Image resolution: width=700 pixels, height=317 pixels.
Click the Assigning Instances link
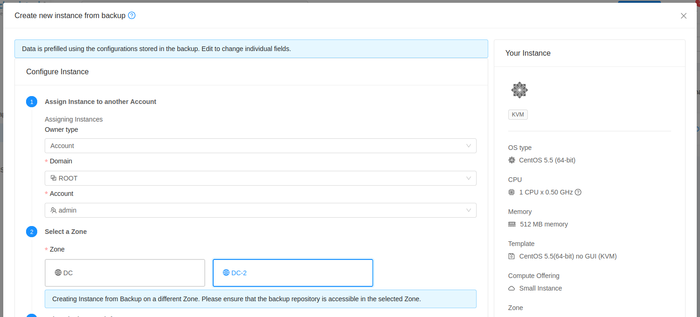pos(74,119)
